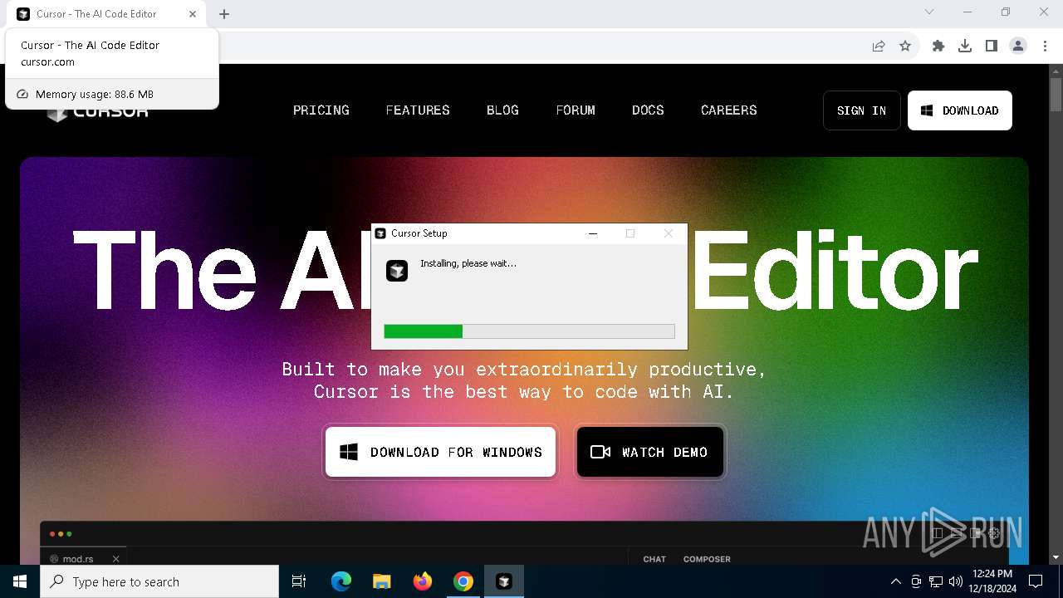This screenshot has width=1063, height=598.
Task: Open File Explorer from taskbar
Action: pos(382,581)
